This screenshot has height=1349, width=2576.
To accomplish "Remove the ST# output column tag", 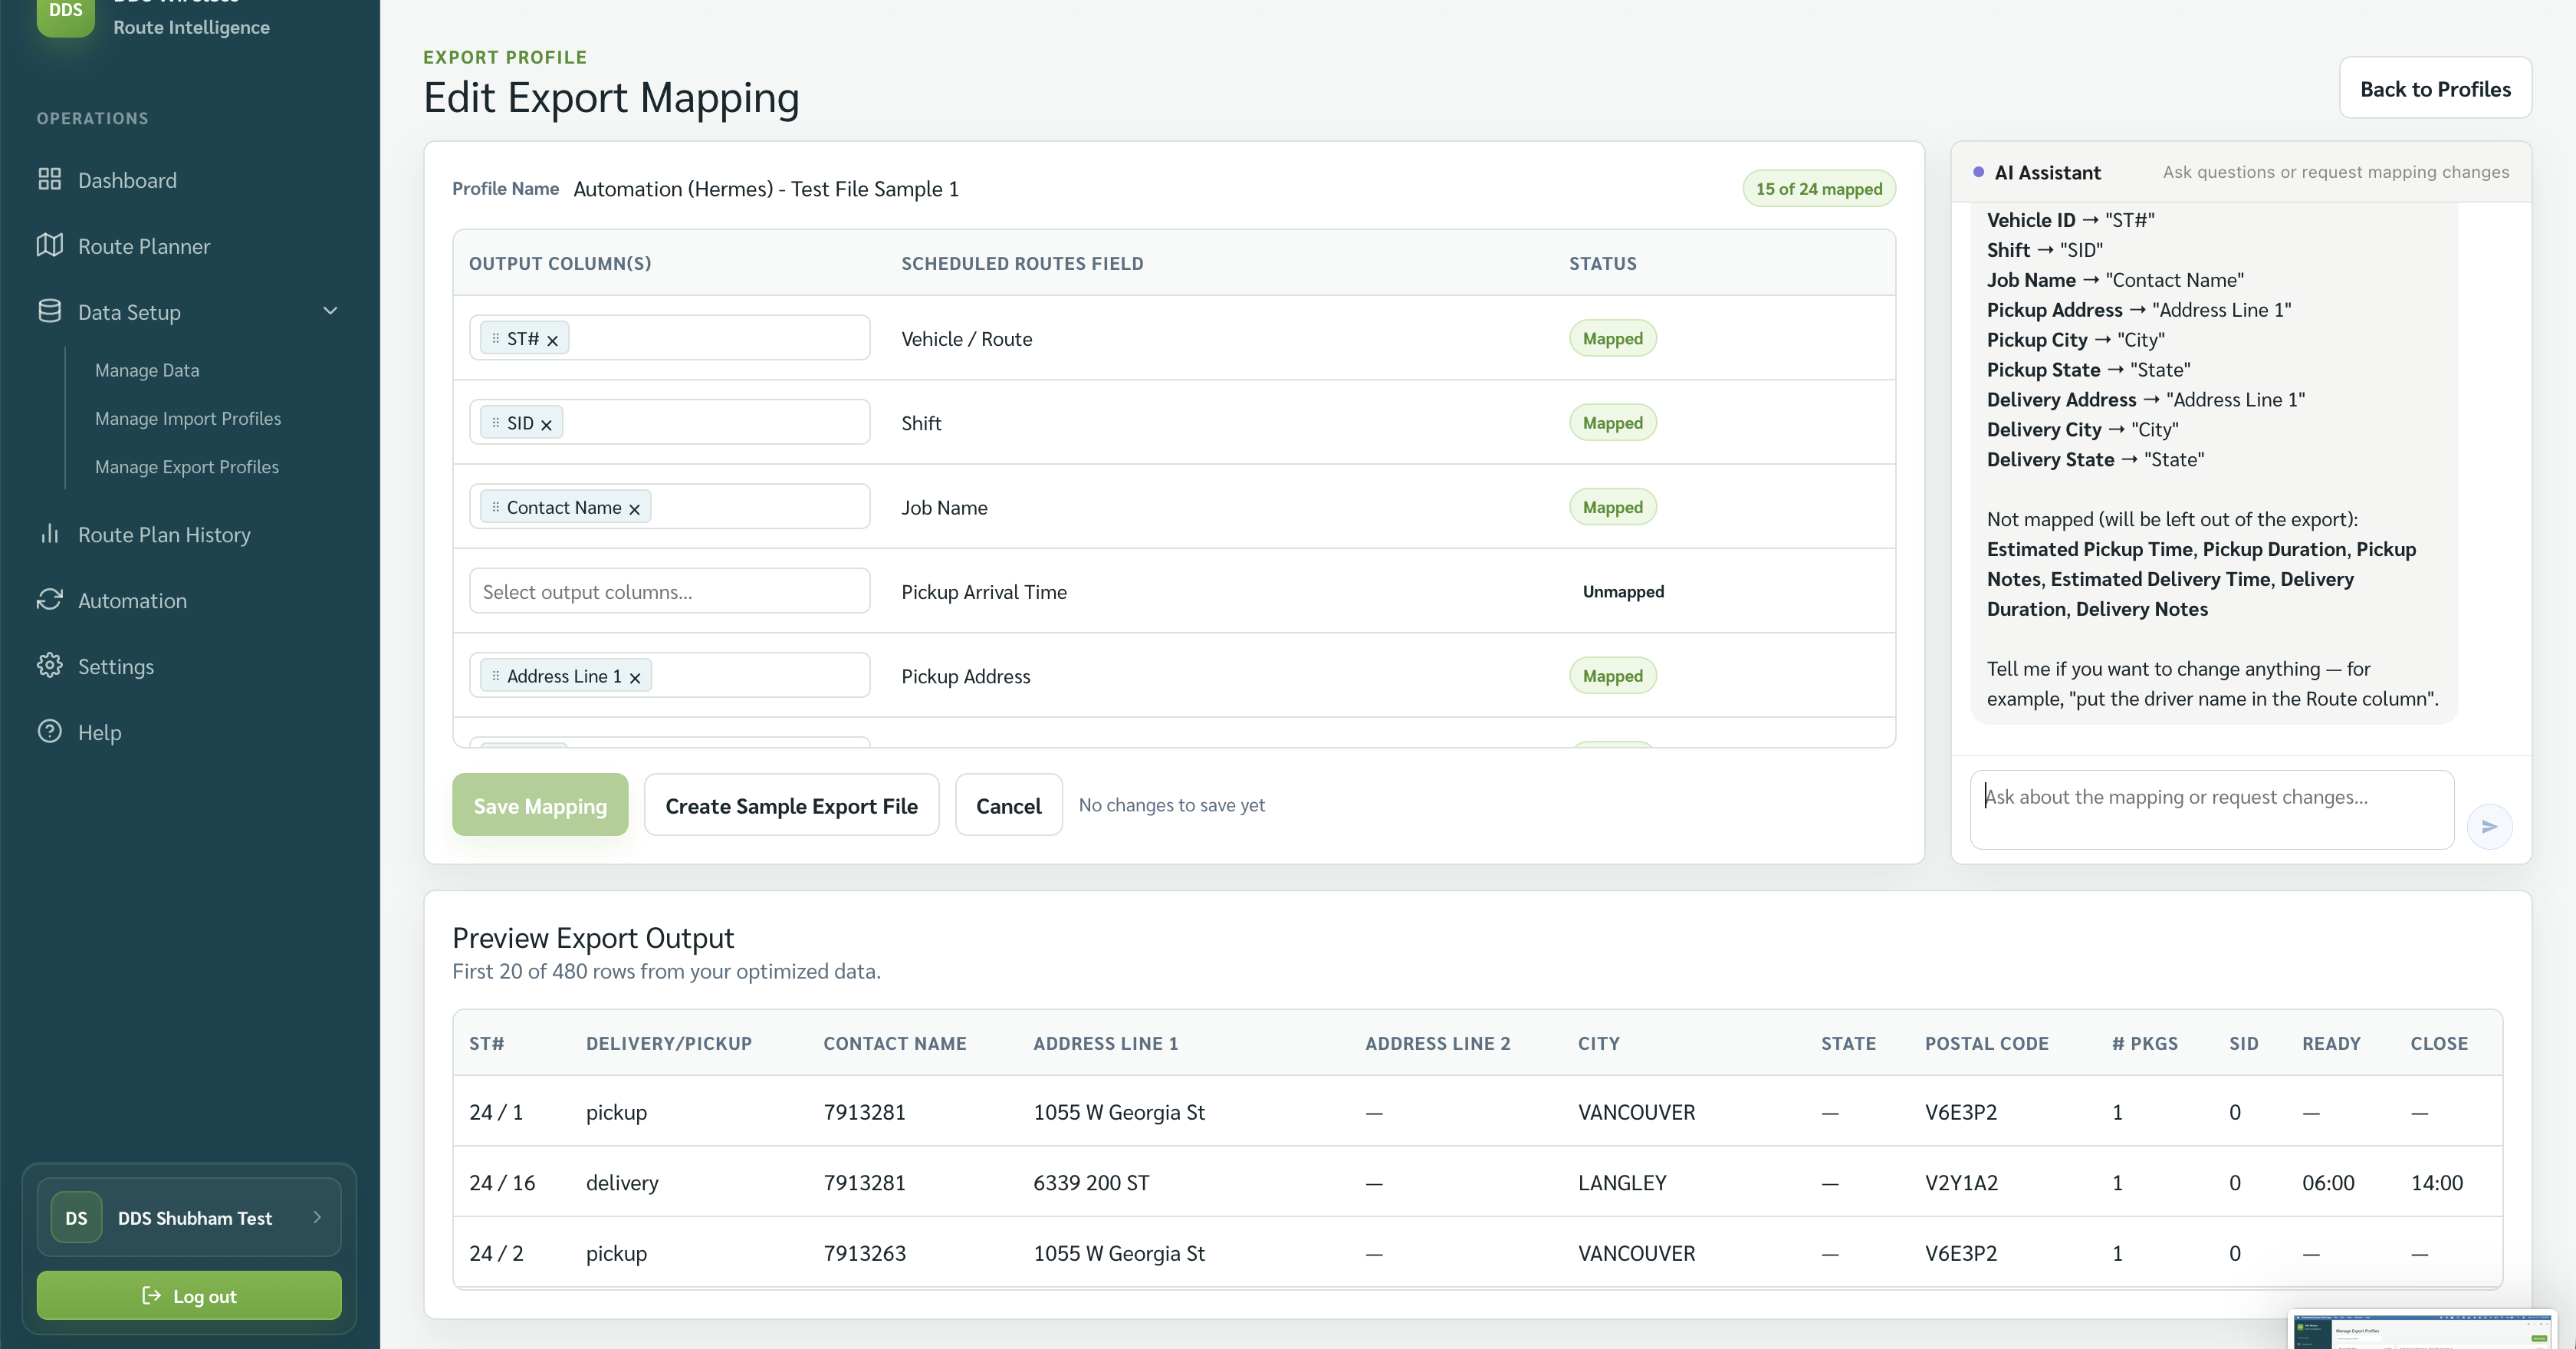I will pyautogui.click(x=552, y=341).
